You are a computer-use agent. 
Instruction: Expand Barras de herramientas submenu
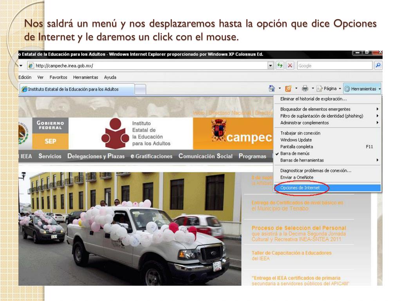[327, 160]
